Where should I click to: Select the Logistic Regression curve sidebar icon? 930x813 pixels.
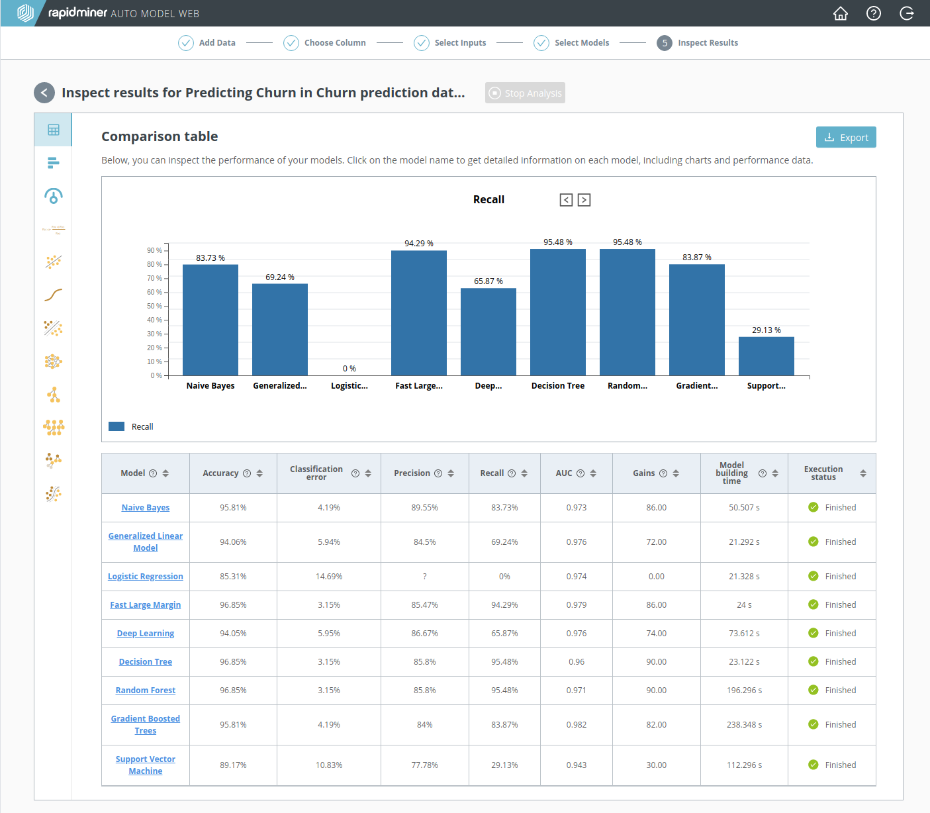(54, 295)
